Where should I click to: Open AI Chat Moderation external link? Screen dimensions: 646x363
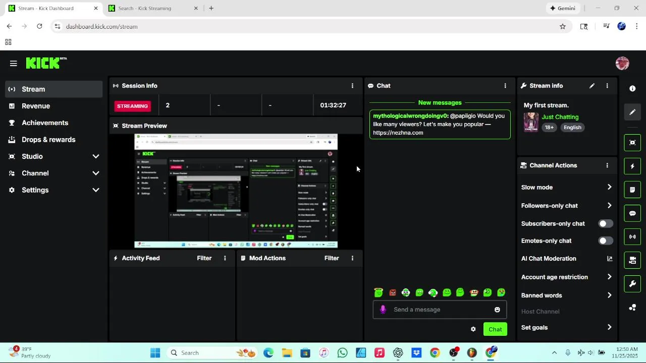[610, 259]
